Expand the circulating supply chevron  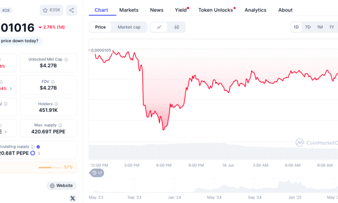pyautogui.click(x=39, y=153)
